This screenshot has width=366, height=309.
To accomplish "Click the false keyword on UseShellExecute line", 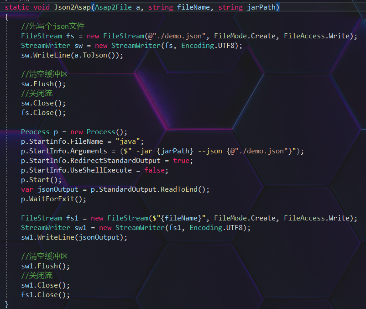I will 154,170.
